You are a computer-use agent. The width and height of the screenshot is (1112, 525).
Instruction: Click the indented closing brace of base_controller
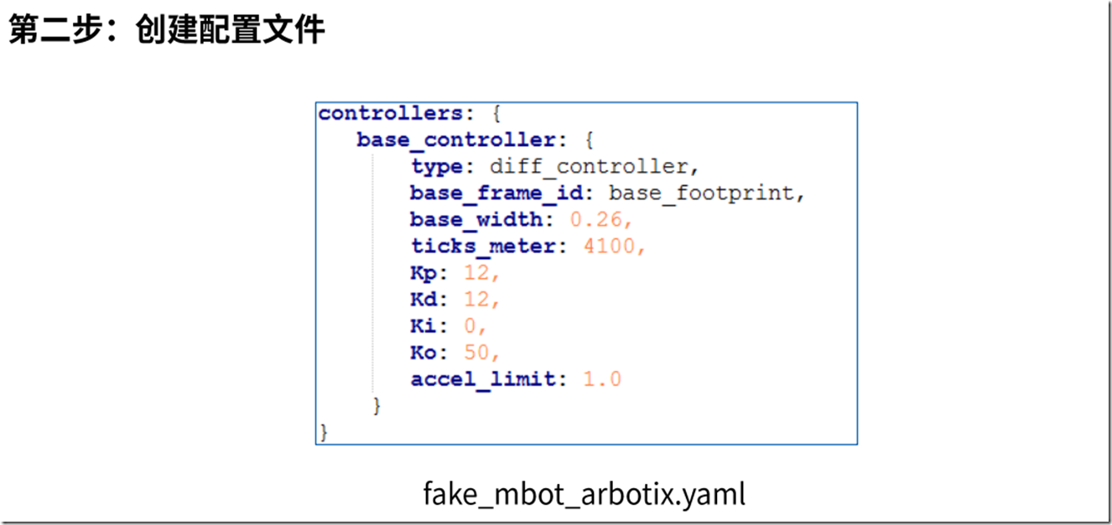[x=377, y=406]
